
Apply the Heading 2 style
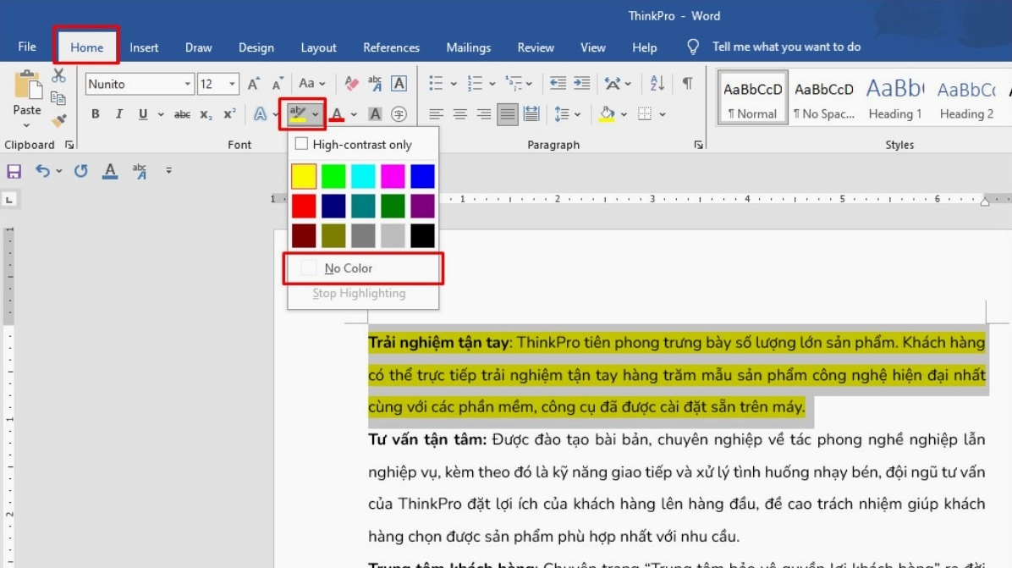coord(966,98)
